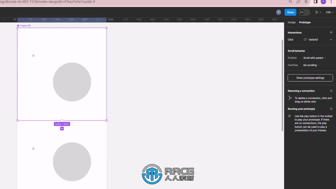Click the Figma user avatar V
This screenshot has height=189, width=336.
pos(279,12)
